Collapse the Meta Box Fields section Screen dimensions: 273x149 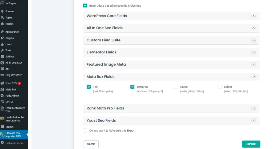tap(253, 77)
